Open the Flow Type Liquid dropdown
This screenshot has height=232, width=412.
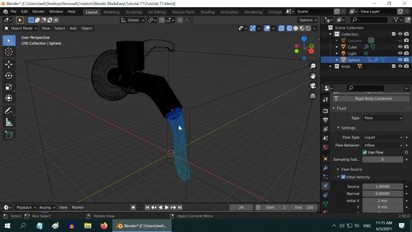[383, 137]
